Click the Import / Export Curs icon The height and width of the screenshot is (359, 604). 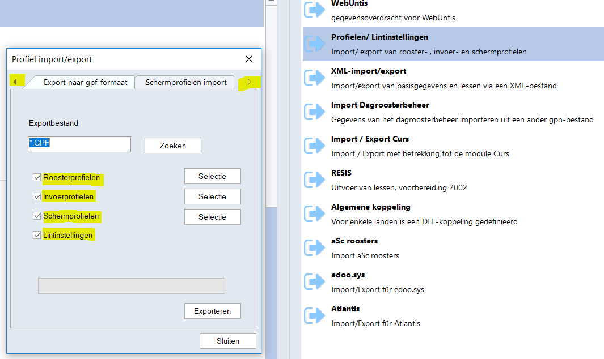314,146
